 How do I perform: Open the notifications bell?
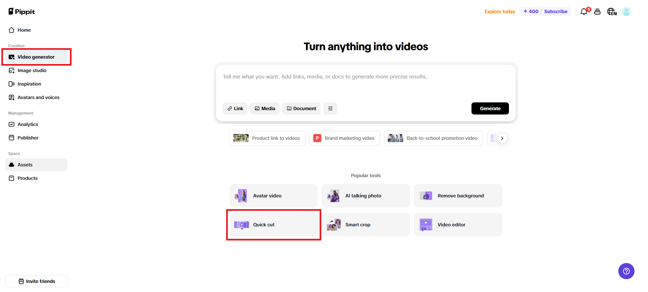coord(584,11)
